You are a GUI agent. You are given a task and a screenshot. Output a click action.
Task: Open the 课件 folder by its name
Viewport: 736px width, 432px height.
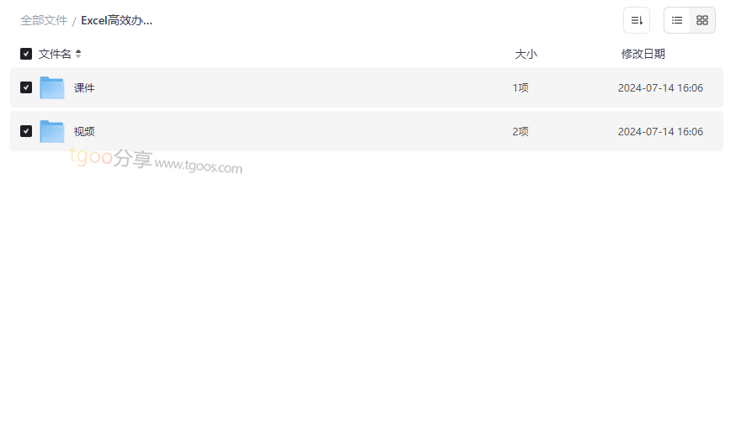84,87
